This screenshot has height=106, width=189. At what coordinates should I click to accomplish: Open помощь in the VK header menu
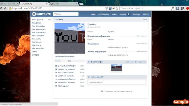point(136,14)
